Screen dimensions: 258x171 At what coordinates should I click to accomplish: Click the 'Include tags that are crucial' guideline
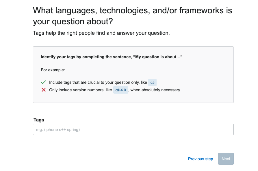pos(98,82)
